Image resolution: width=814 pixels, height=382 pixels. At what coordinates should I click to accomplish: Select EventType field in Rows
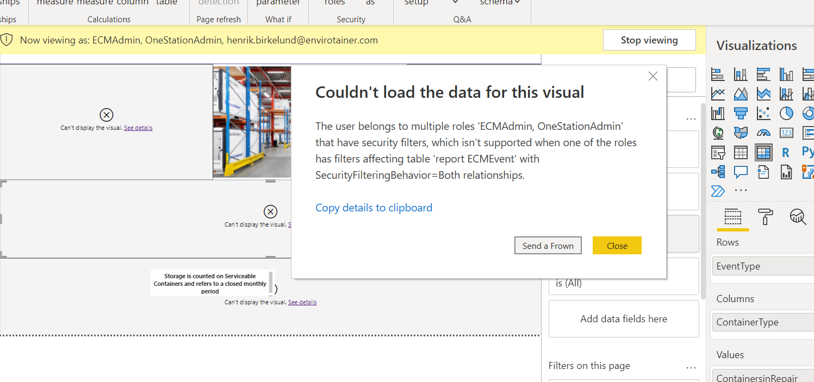click(762, 266)
